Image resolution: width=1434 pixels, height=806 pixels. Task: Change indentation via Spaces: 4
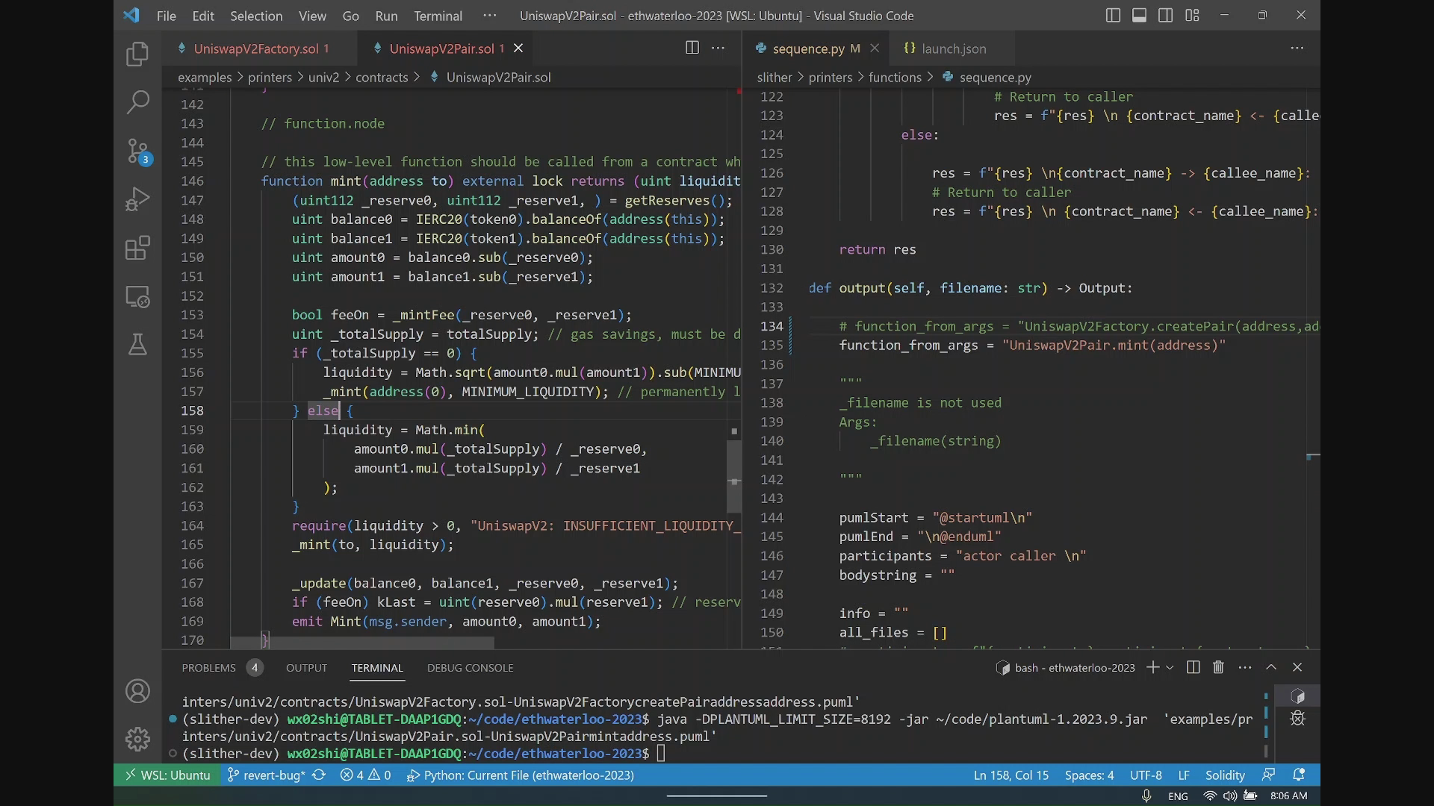pos(1089,775)
